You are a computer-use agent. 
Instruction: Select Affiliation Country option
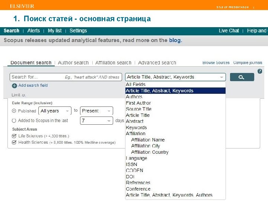point(175,152)
